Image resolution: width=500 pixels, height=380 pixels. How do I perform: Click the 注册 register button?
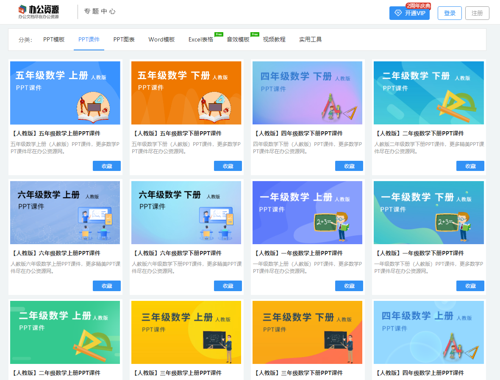click(x=477, y=13)
